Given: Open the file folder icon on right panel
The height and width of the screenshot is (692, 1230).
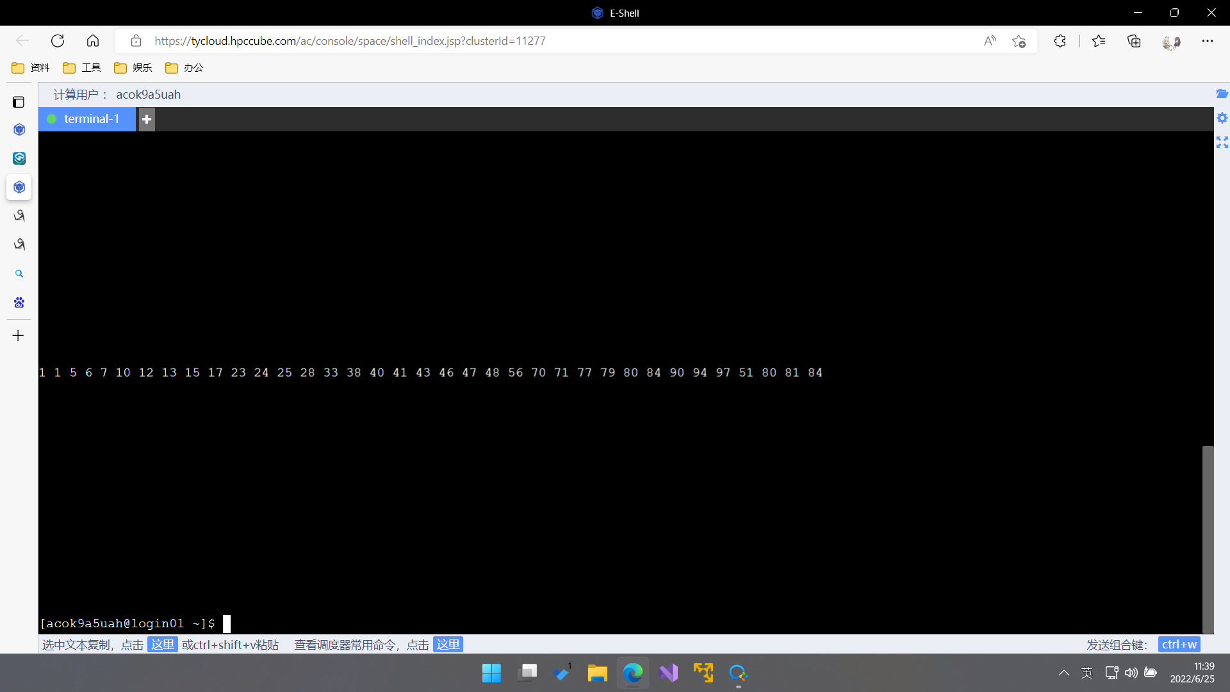Looking at the screenshot, I should click(1222, 94).
